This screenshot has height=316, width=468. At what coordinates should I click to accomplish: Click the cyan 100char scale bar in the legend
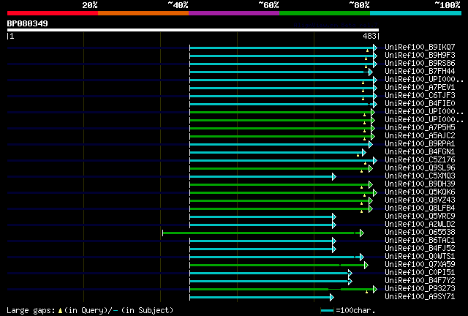(x=327, y=311)
